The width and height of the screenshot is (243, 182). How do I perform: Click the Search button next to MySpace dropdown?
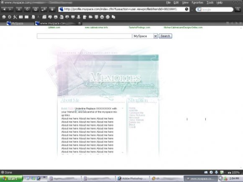click(x=165, y=36)
